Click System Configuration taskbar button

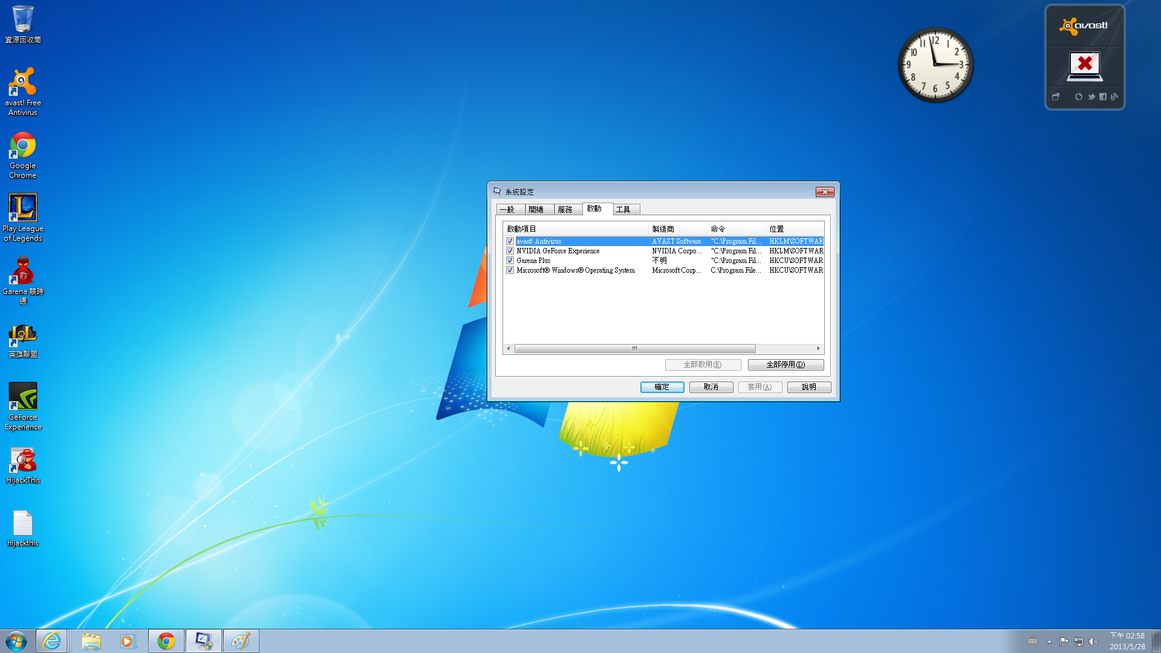tap(204, 641)
